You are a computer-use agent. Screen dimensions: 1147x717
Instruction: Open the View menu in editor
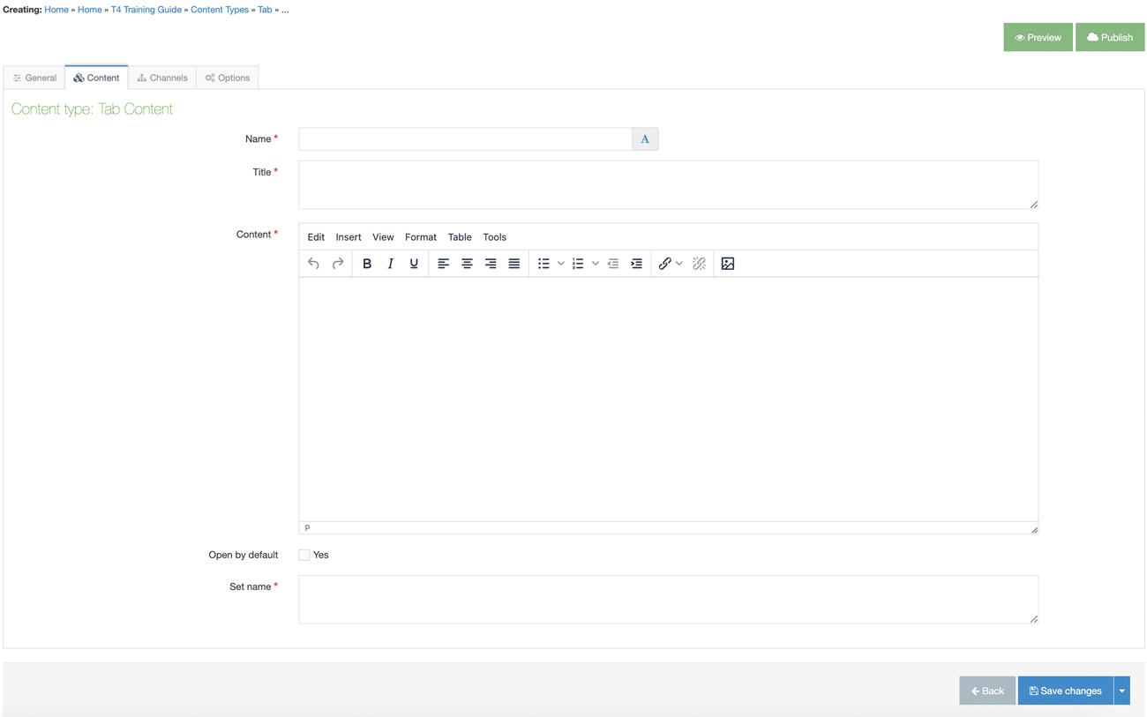(383, 237)
